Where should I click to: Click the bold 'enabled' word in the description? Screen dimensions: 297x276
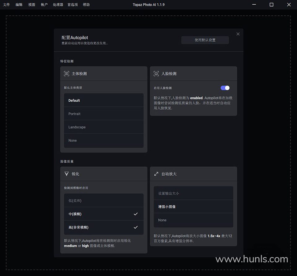[x=196, y=98]
